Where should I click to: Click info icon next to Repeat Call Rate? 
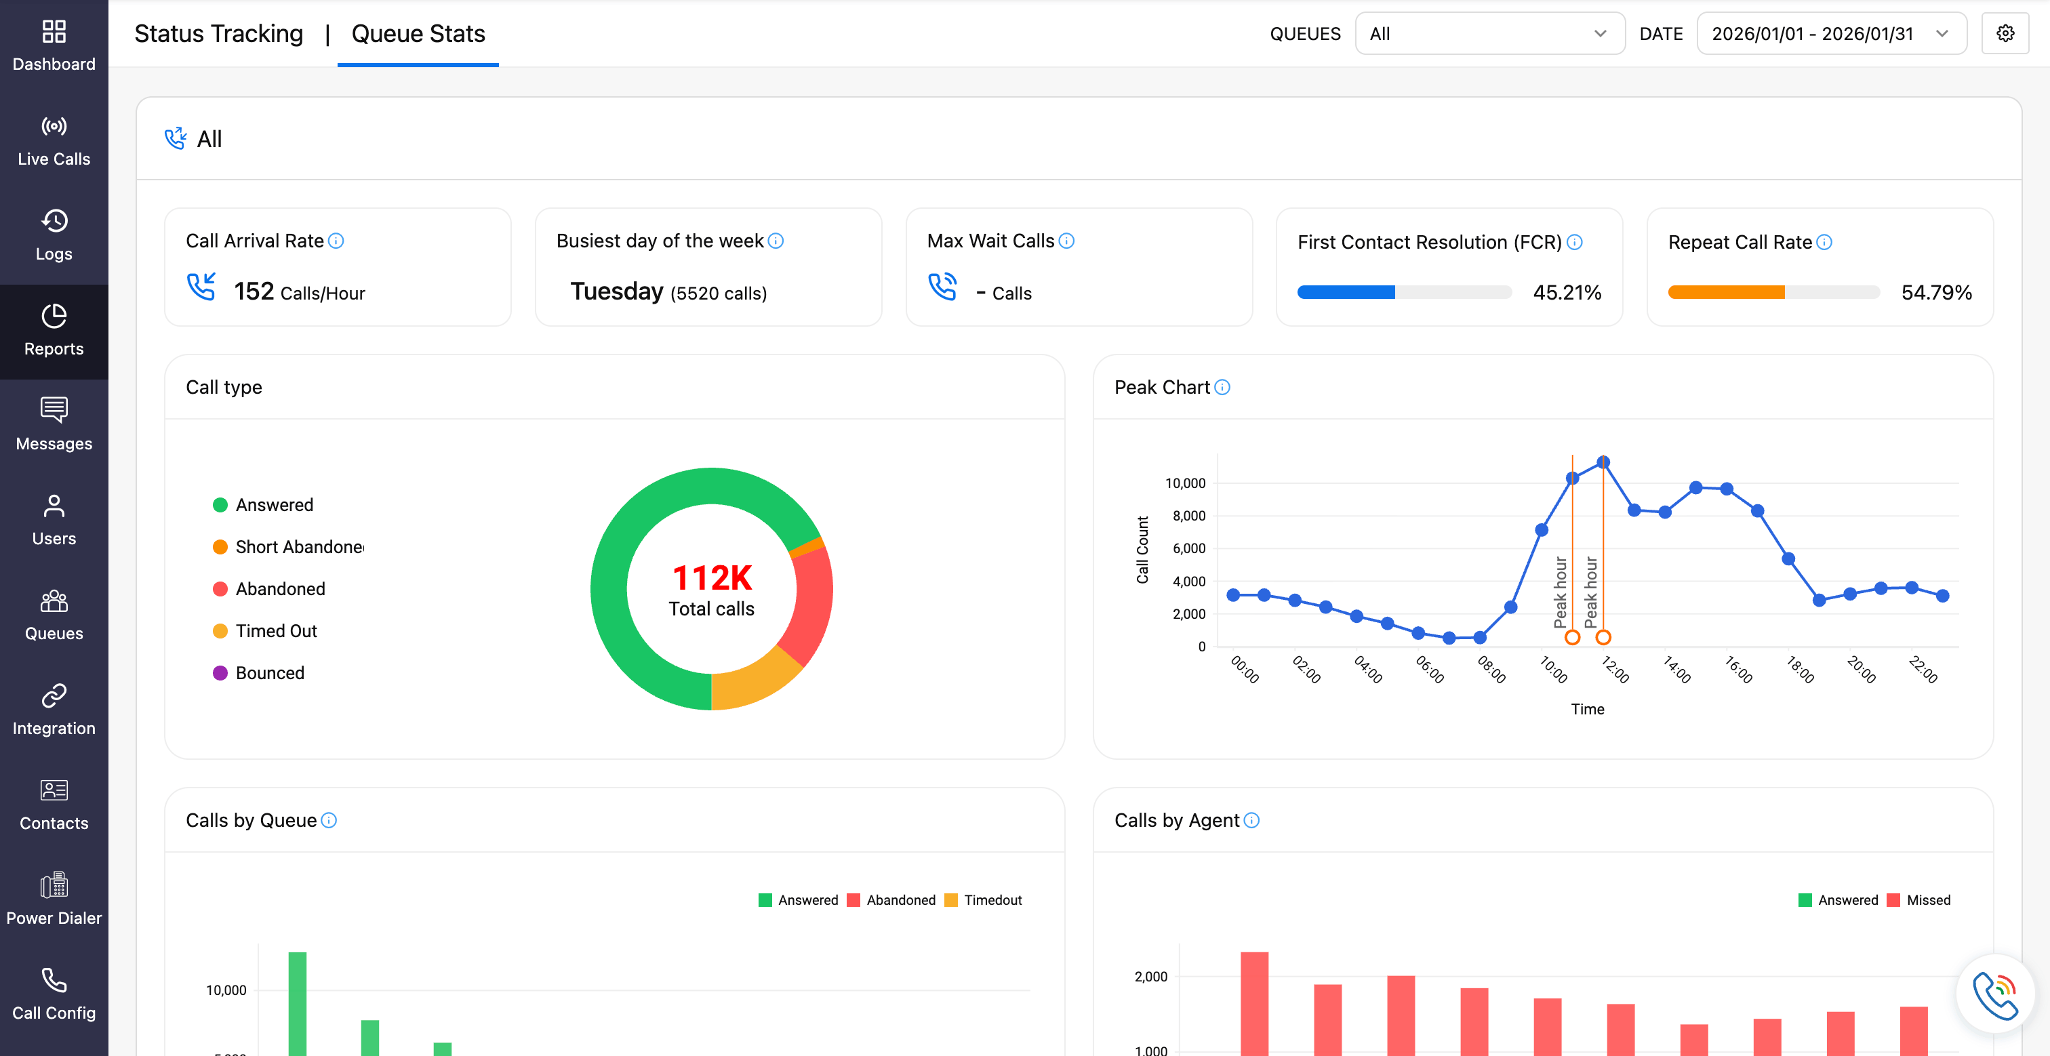coord(1825,242)
